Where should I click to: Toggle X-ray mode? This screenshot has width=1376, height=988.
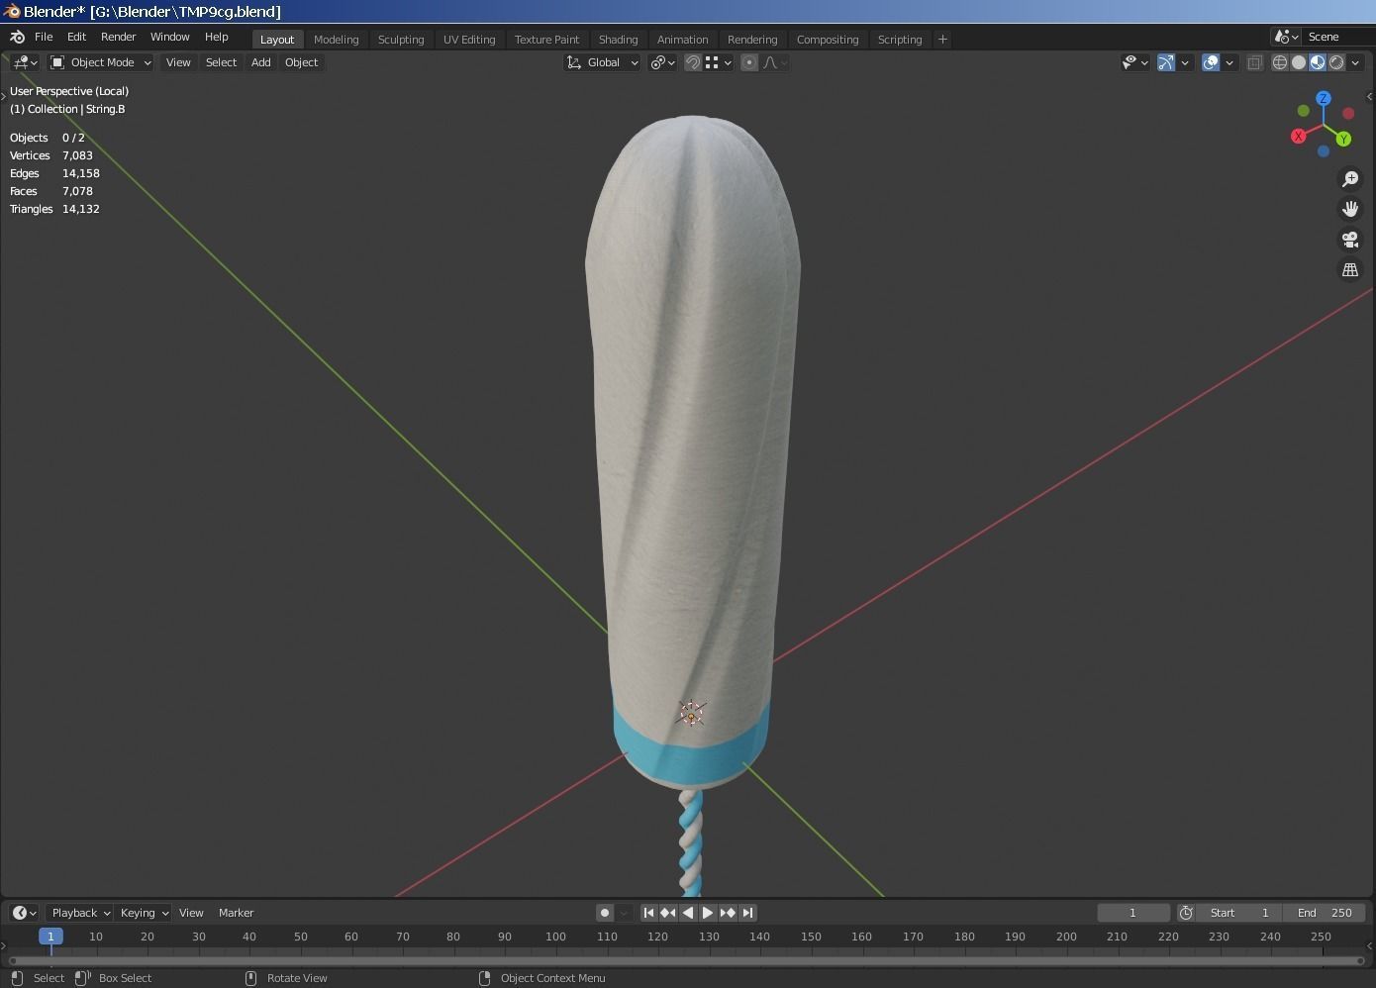point(1254,62)
